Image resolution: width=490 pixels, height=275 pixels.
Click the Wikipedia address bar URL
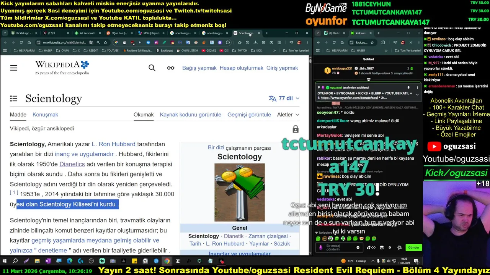coord(64,42)
